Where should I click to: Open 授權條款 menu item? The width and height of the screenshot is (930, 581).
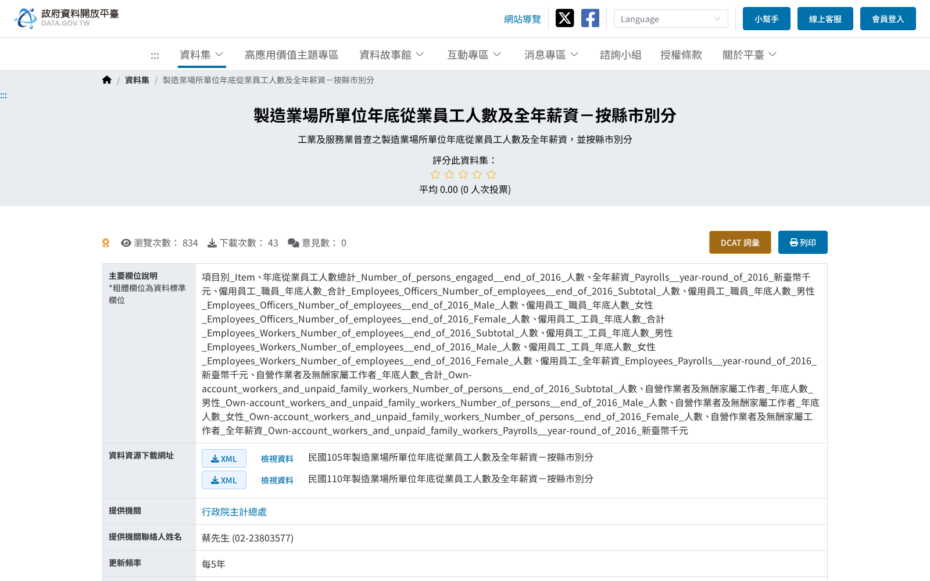click(681, 55)
